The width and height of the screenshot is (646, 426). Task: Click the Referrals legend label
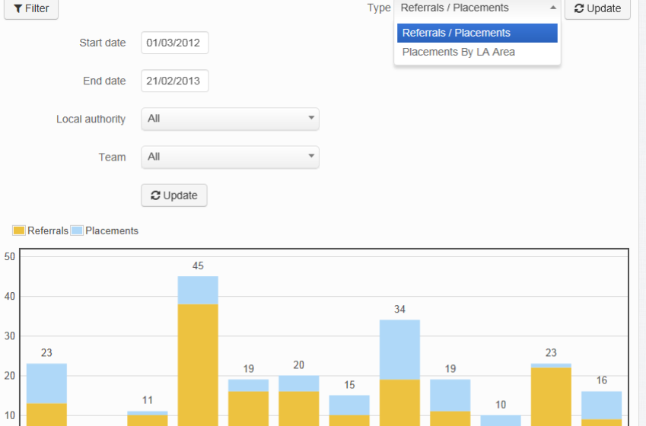pyautogui.click(x=48, y=230)
